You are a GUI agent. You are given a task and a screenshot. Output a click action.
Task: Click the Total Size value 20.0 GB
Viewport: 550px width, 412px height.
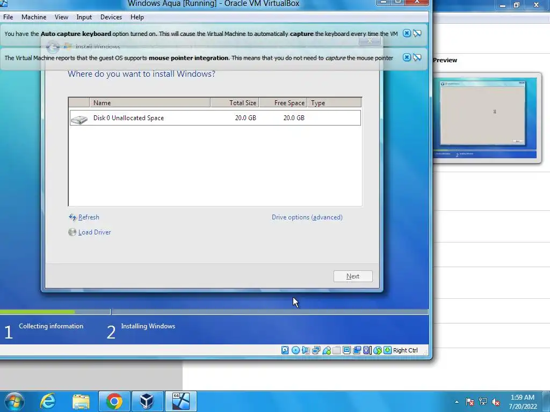click(245, 117)
